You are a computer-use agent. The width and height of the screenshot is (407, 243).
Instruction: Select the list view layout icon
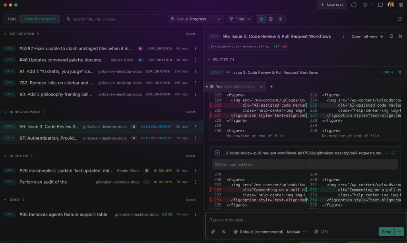click(261, 19)
